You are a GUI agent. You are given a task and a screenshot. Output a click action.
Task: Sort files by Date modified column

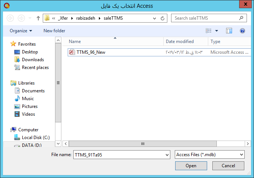coord(180,42)
